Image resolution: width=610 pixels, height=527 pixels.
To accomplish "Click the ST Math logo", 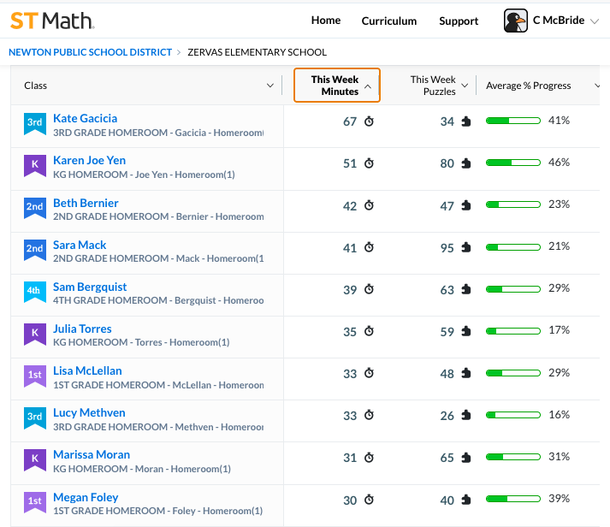I will [52, 21].
